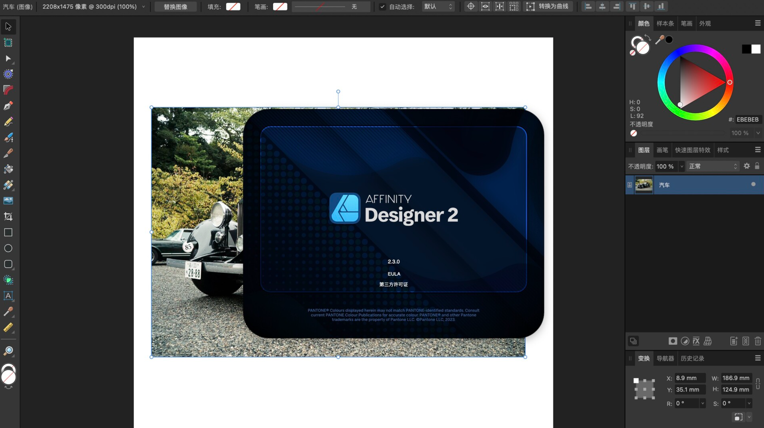Select the Vector Brush tool
764x428 pixels.
pos(8,137)
